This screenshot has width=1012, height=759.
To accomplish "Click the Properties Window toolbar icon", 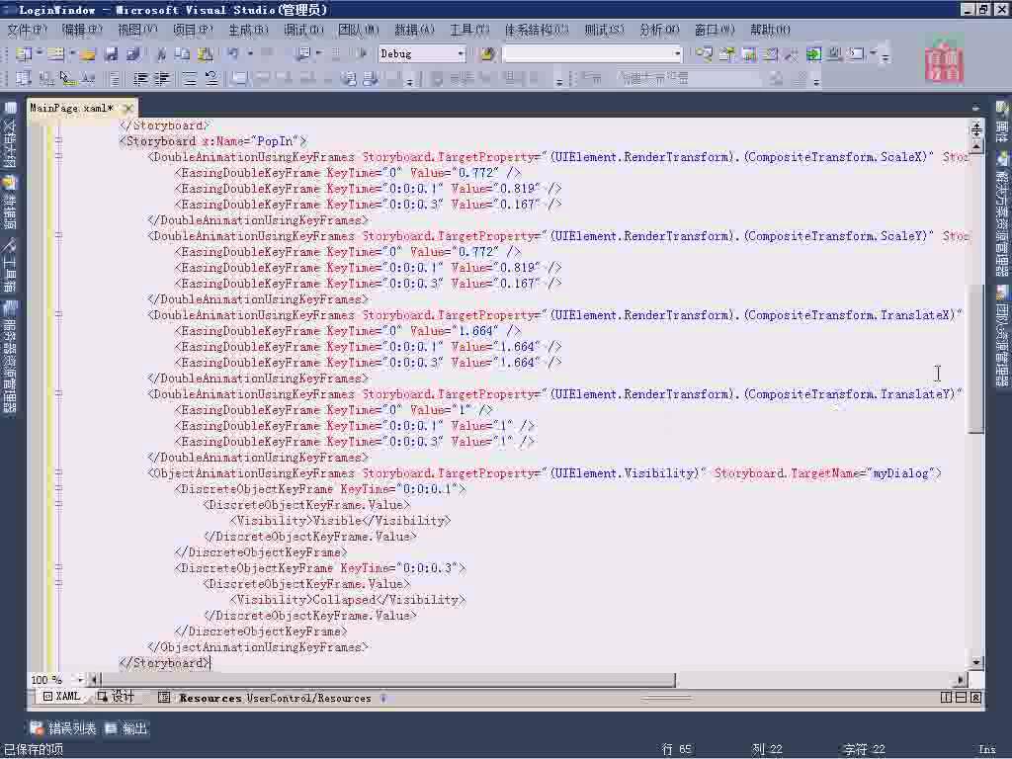I will pyautogui.click(x=726, y=54).
